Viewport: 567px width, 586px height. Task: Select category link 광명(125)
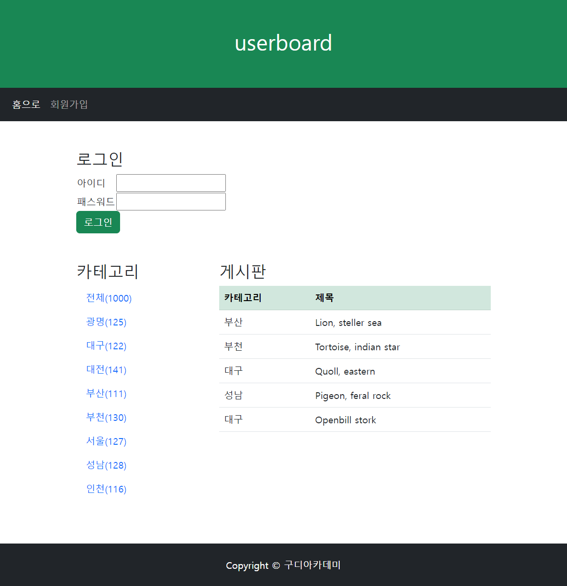coord(106,322)
